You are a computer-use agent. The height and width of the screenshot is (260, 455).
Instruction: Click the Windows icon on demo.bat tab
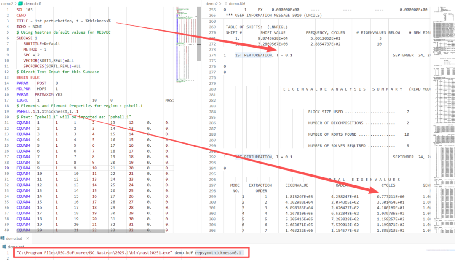click(x=3, y=238)
